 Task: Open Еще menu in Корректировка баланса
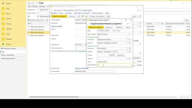click(128, 27)
